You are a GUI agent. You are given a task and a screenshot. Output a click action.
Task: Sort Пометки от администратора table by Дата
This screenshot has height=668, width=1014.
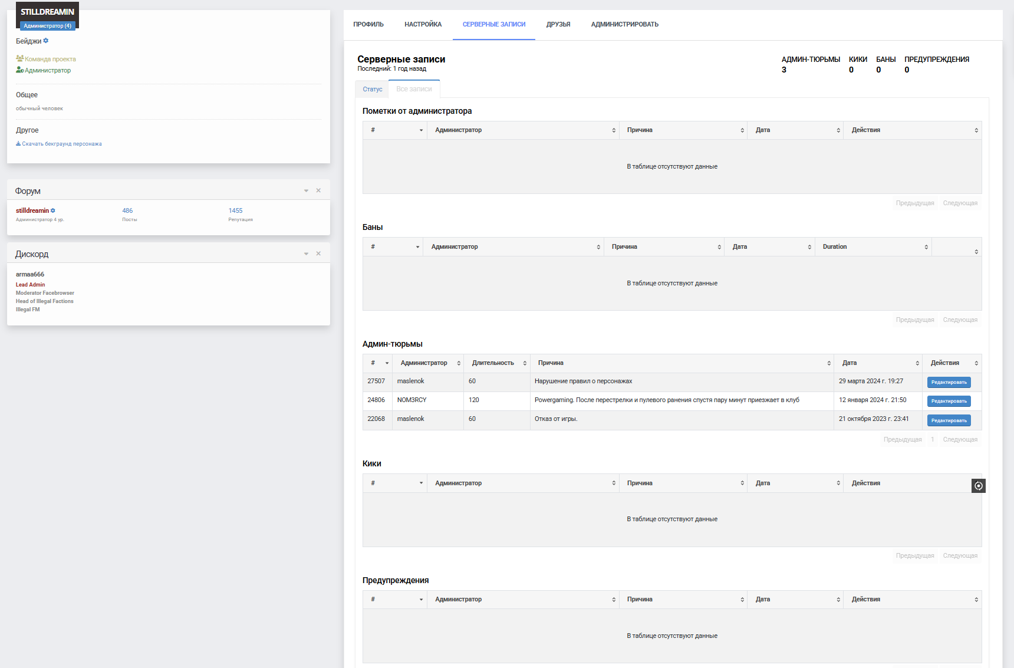(796, 130)
